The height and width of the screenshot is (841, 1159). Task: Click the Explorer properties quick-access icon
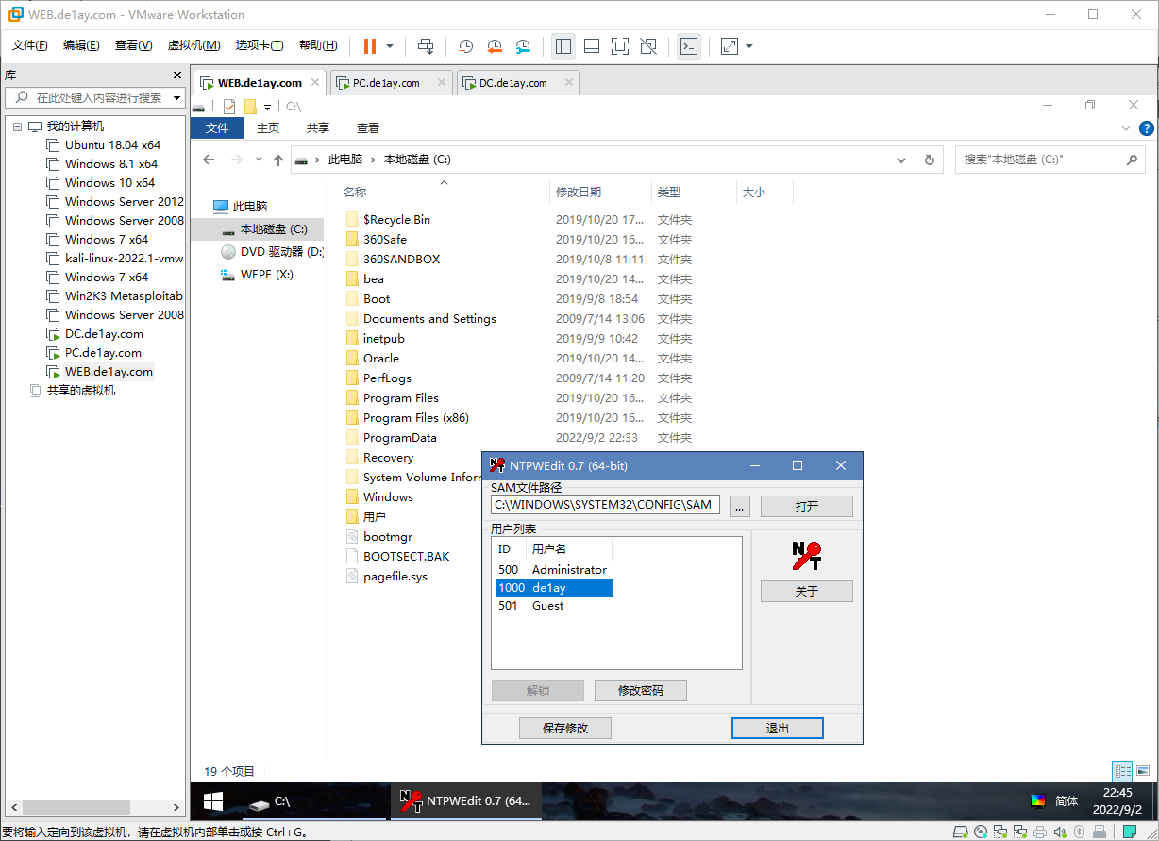pyautogui.click(x=229, y=107)
